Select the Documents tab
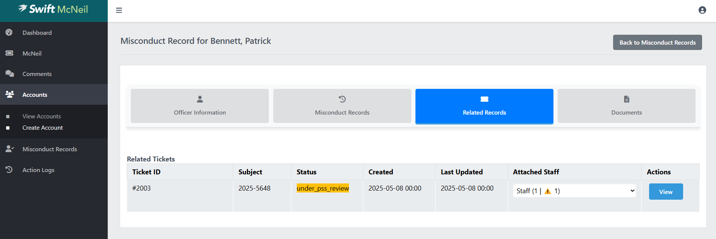This screenshot has width=716, height=239. [626, 106]
